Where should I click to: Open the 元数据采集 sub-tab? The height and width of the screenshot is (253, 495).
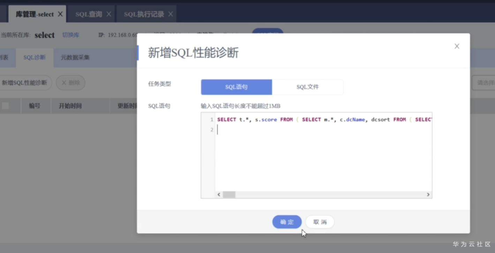click(x=74, y=58)
